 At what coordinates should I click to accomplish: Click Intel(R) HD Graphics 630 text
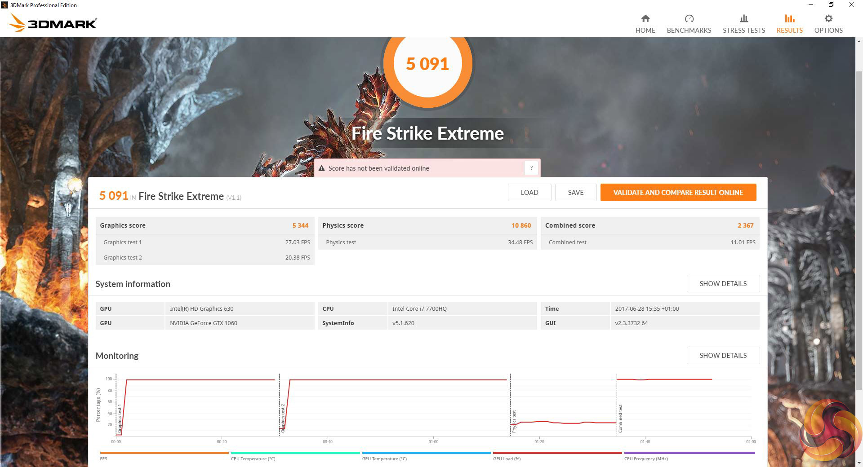(x=201, y=308)
